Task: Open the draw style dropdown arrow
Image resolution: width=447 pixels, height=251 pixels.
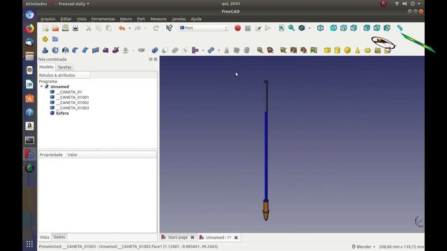Action: 309,28
